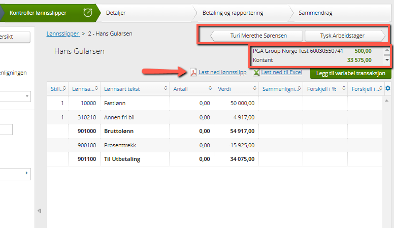The height and width of the screenshot is (228, 394).
Task: Click the clock icon in Kontroller lønnsslipper step
Action: [x=88, y=13]
